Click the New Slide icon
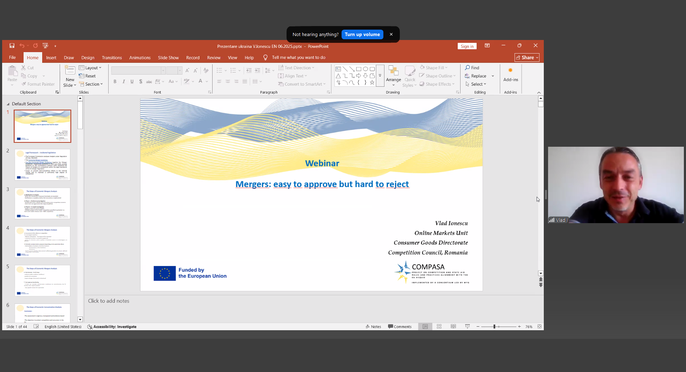This screenshot has width=686, height=372. 70,70
